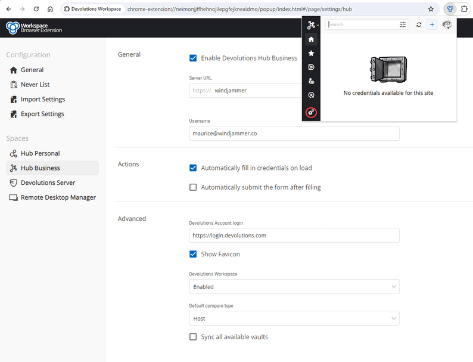
Task: Click the user avatar in the popup
Action: [447, 24]
